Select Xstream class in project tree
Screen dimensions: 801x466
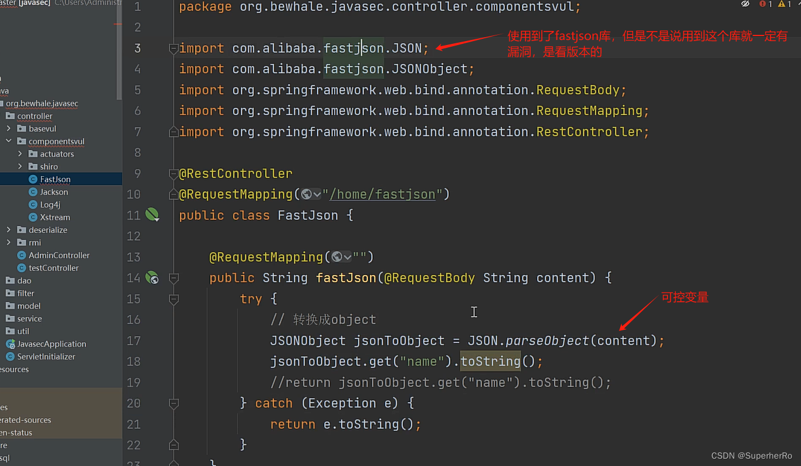[x=55, y=217]
